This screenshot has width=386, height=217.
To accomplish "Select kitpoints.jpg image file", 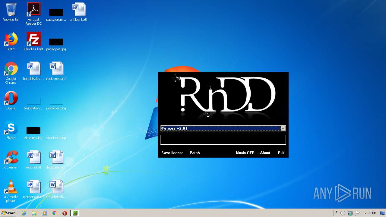I will tap(33, 133).
